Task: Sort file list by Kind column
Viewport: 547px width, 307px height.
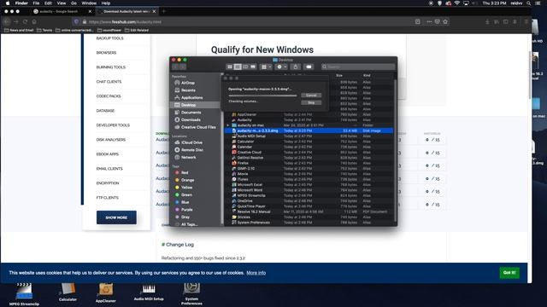Action: [367, 75]
